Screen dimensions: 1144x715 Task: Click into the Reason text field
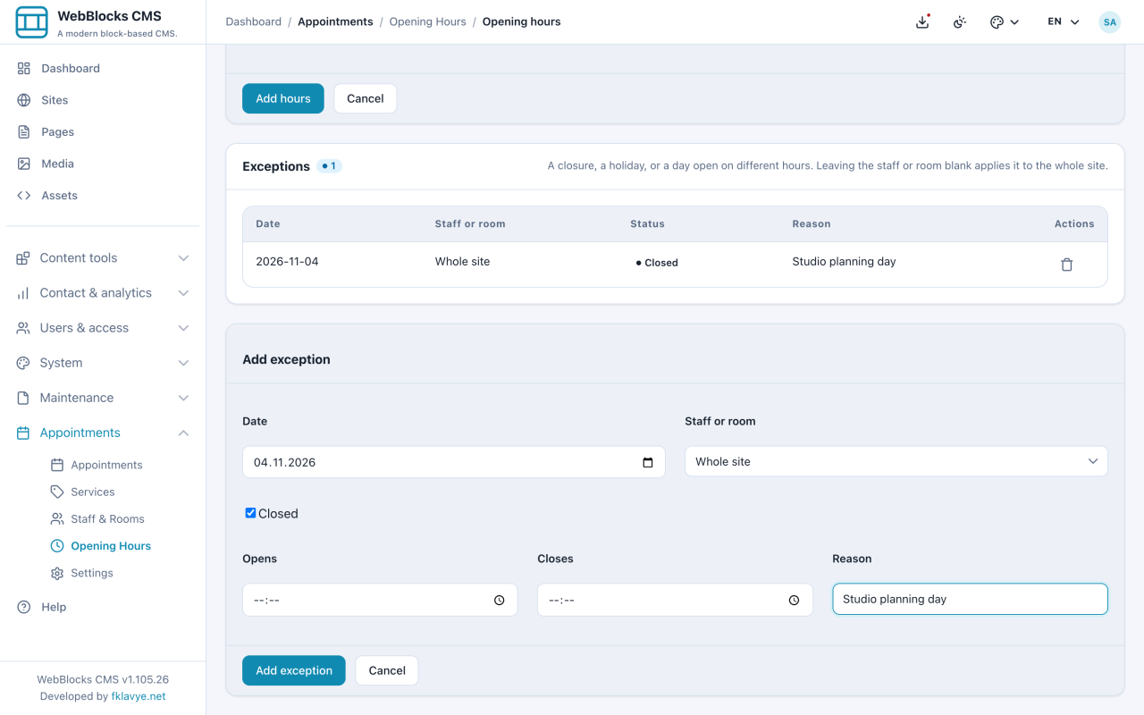coord(970,599)
